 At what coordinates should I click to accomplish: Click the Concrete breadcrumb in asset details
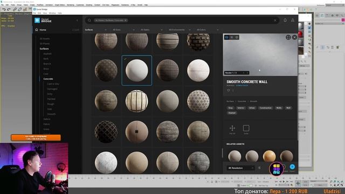pyautogui.click(x=241, y=101)
